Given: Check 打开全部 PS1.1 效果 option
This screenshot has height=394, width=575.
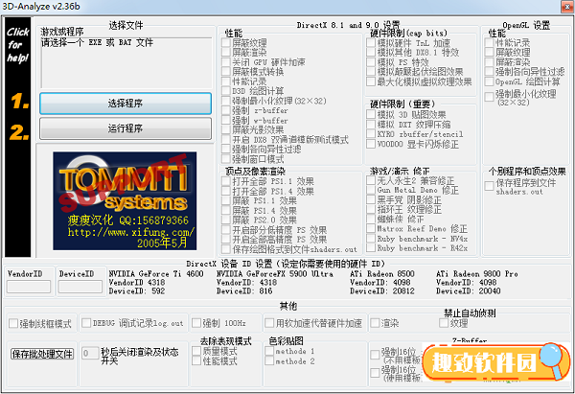Looking at the screenshot, I should pos(227,180).
